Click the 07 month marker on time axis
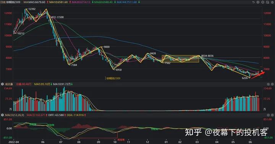Viewport: 275px width, 144px height. (x=61, y=142)
